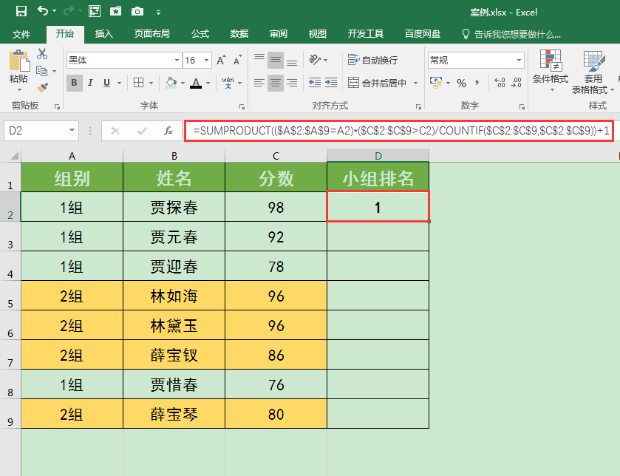Viewport: 620px width, 476px height.
Task: Click Increase Decimal icon
Action: click(500, 83)
